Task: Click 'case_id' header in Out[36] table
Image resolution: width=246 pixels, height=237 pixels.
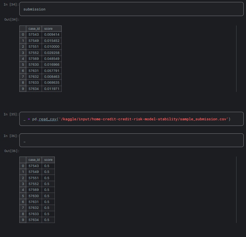Action: [34, 160]
